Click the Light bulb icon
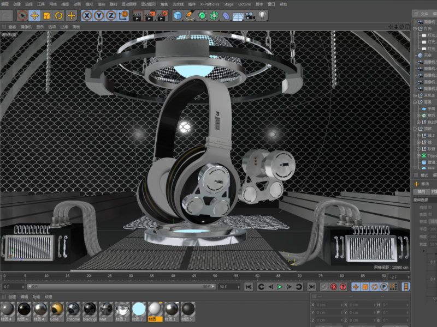The height and width of the screenshot is (327, 437). [x=263, y=15]
